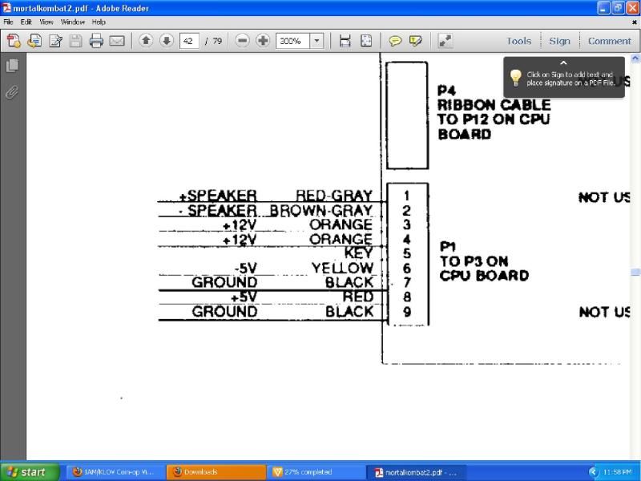Go to previous page arrow
The height and width of the screenshot is (481, 641).
146,41
